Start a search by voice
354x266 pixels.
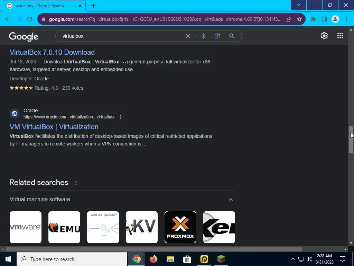(203, 36)
